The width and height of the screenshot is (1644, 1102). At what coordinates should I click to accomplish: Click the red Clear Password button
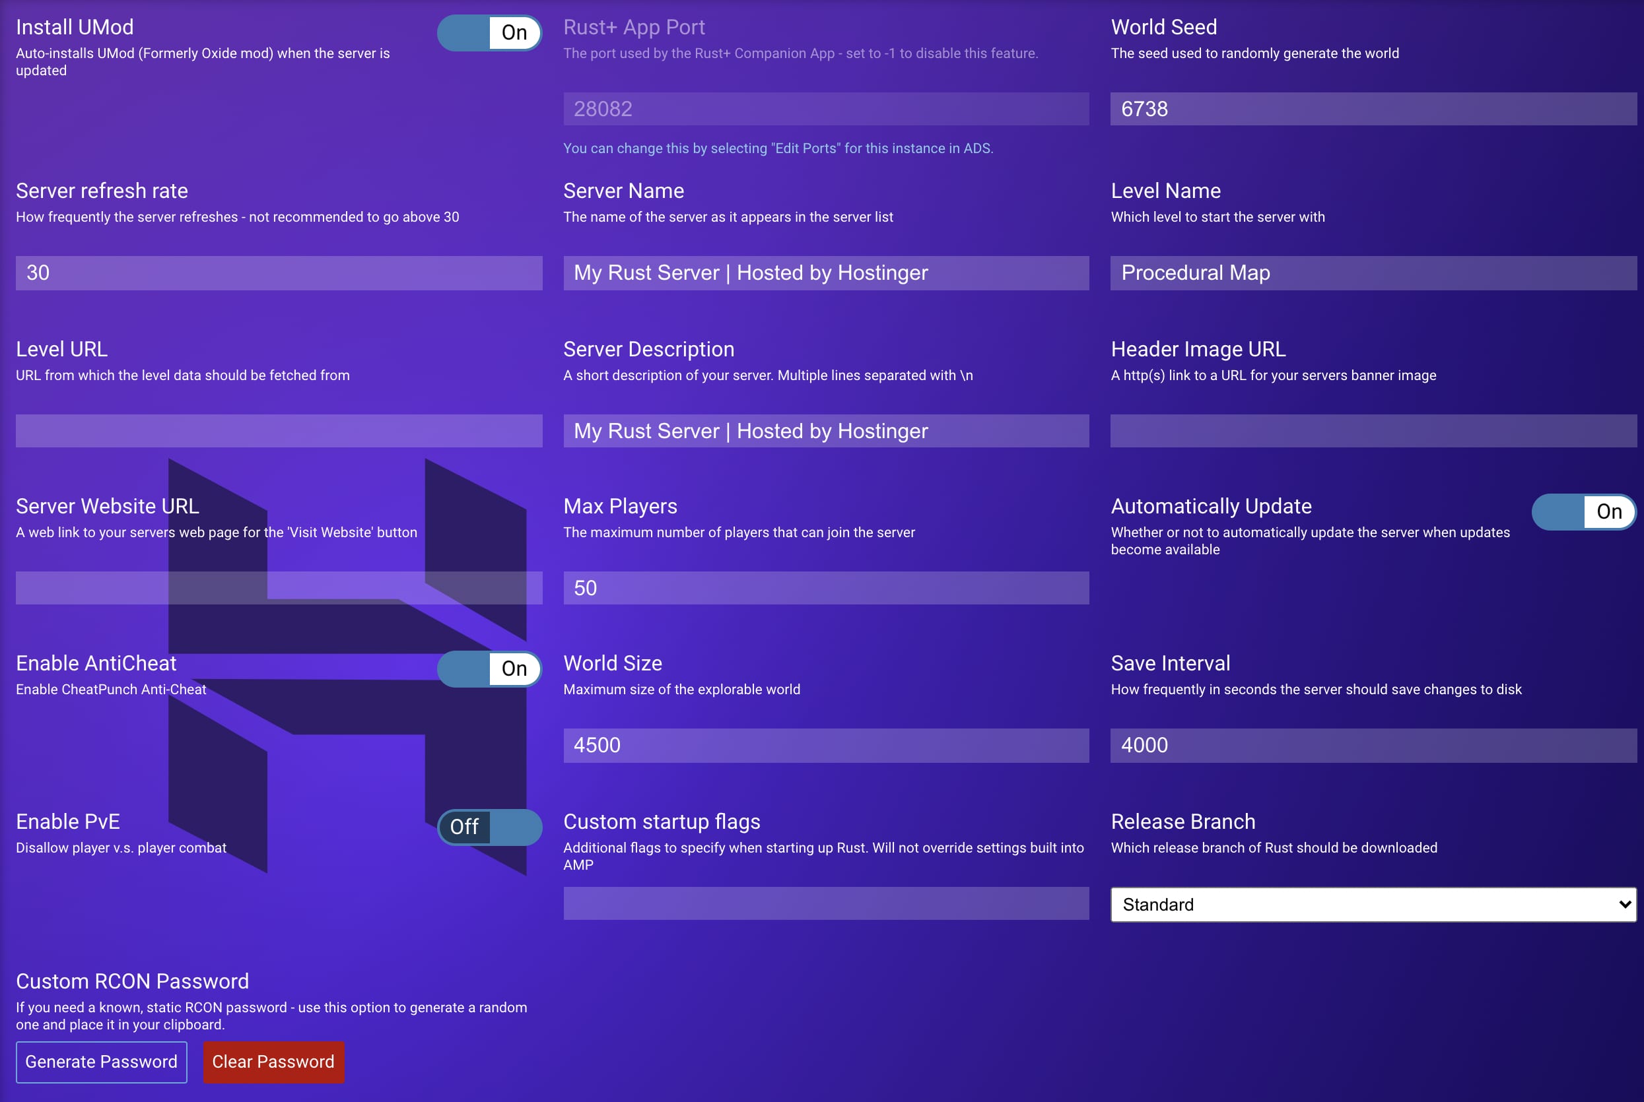pyautogui.click(x=273, y=1062)
